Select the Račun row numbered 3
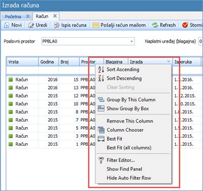The width and height of the screenshot is (203, 191). click(51, 136)
